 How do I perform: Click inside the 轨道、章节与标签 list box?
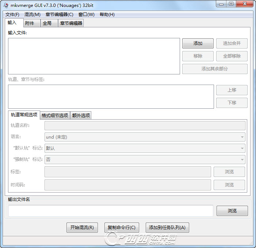pos(111,97)
